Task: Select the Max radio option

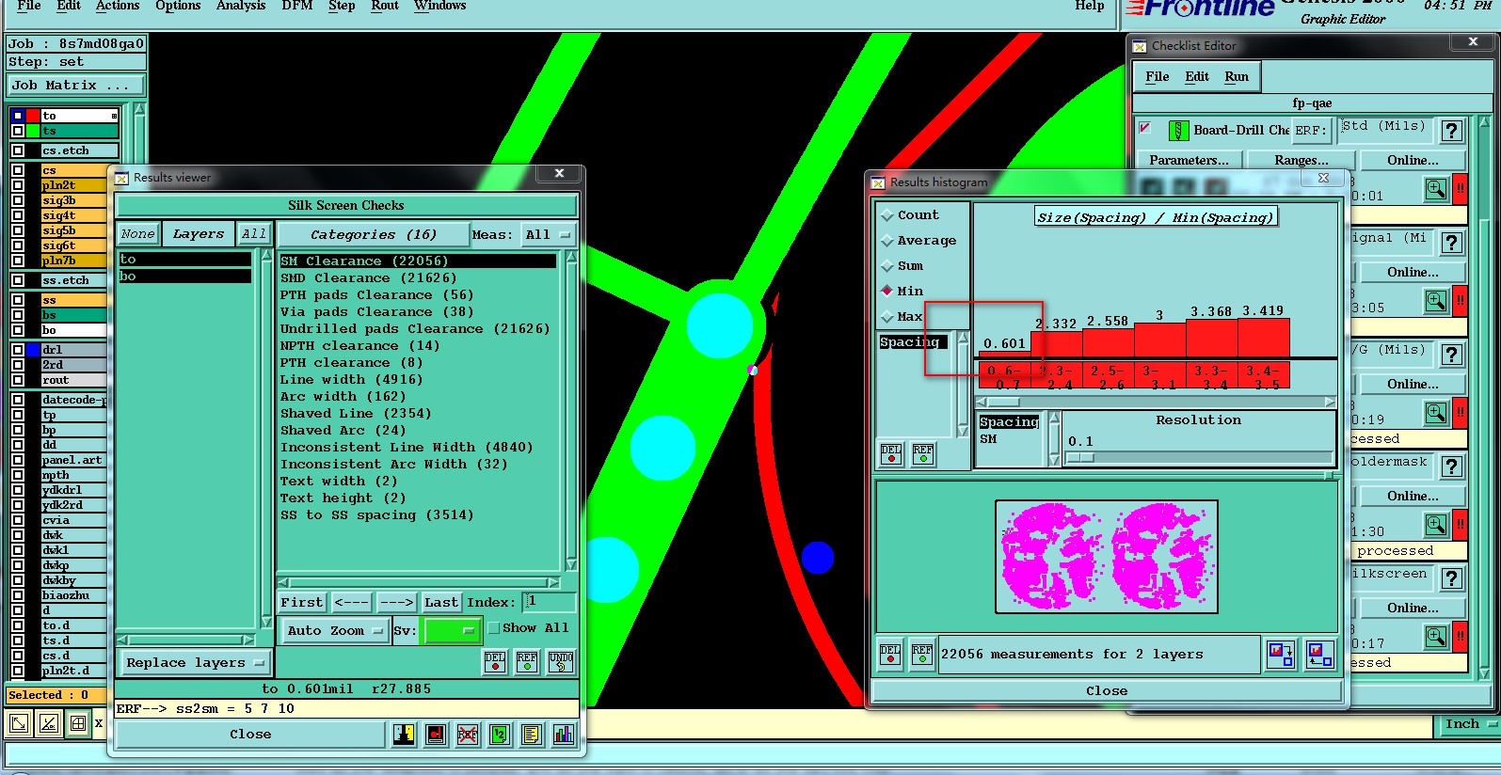Action: point(887,317)
